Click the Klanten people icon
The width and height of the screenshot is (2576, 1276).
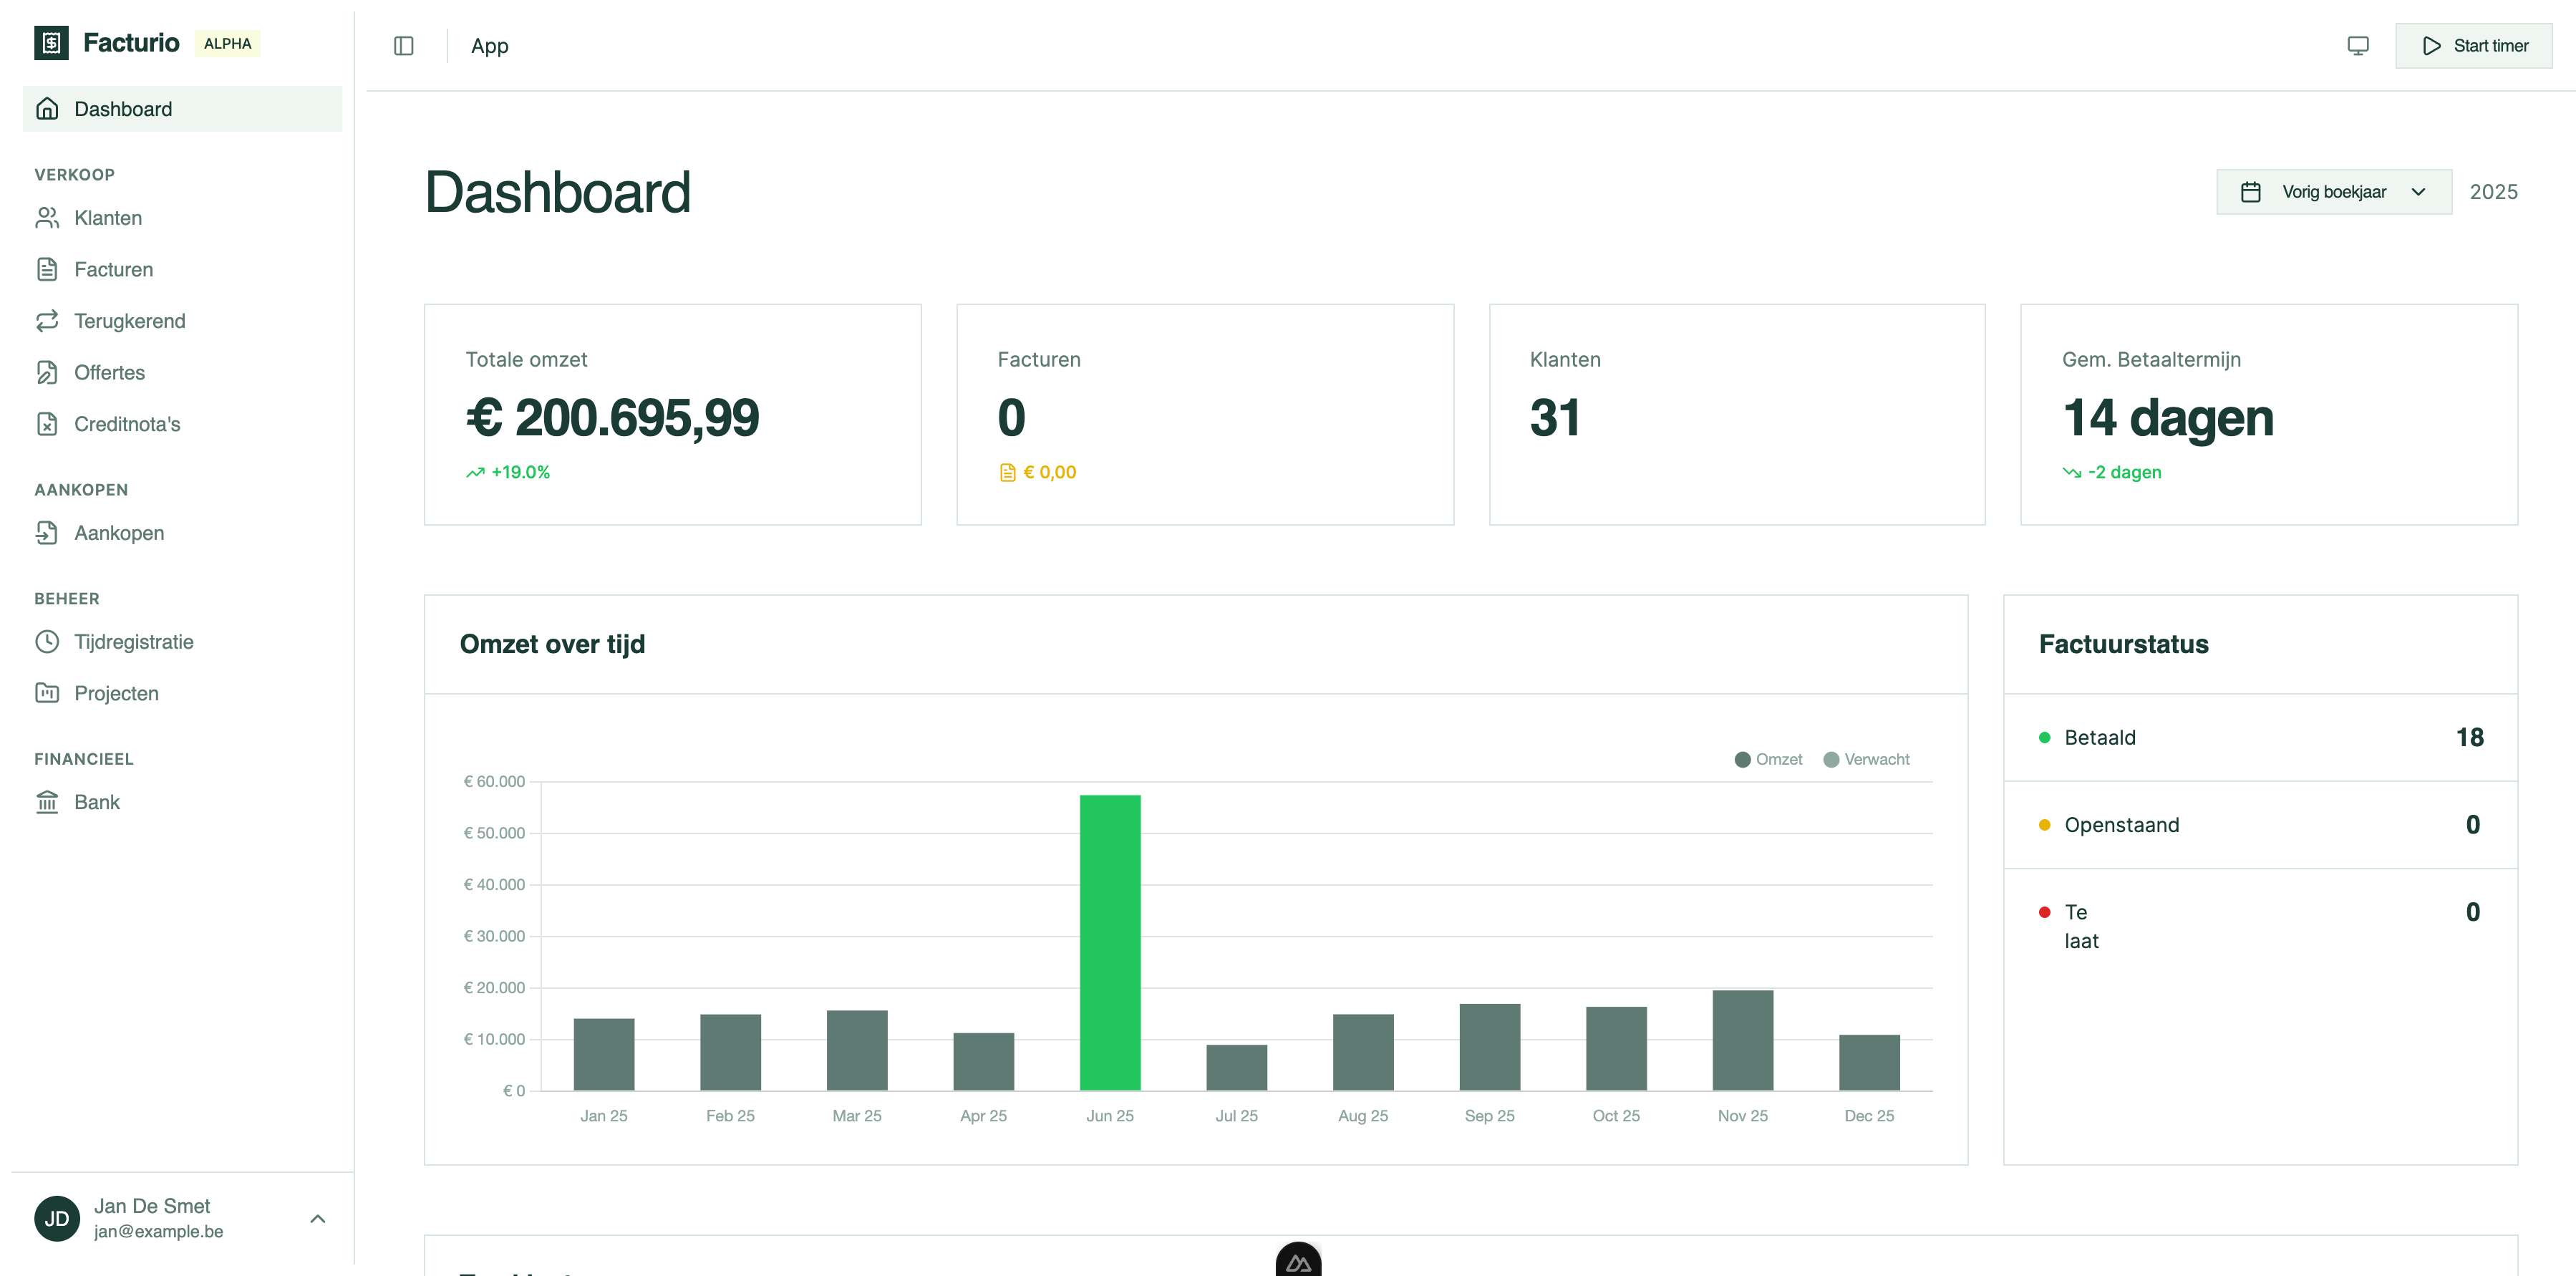[x=47, y=218]
